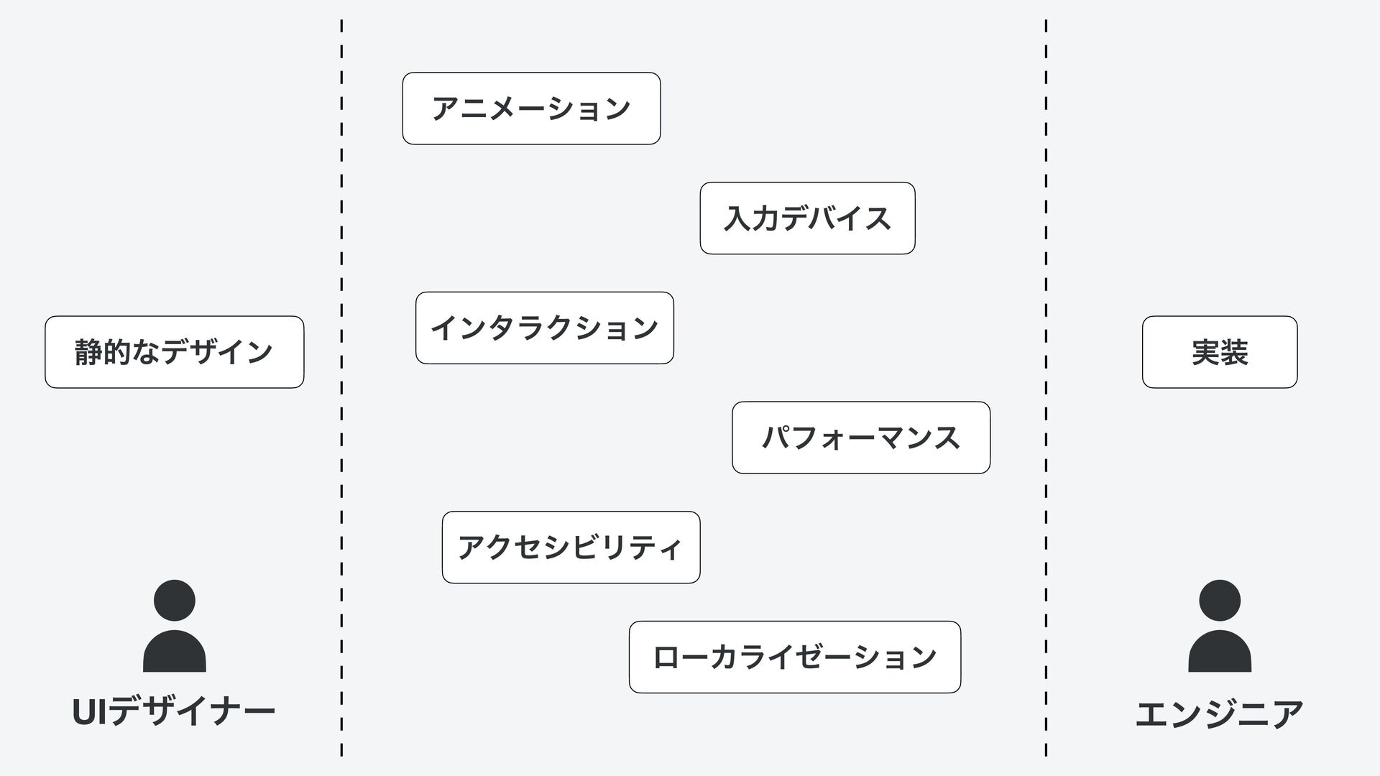Click the right dashed divider line
The height and width of the screenshot is (776, 1380).
tap(1046, 388)
